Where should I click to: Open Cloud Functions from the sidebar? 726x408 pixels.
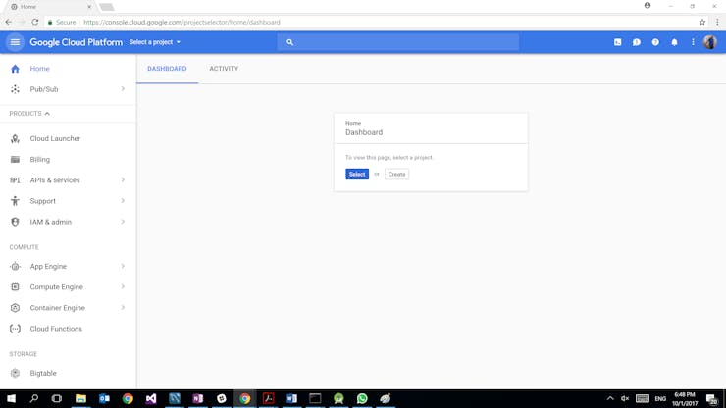(56, 329)
